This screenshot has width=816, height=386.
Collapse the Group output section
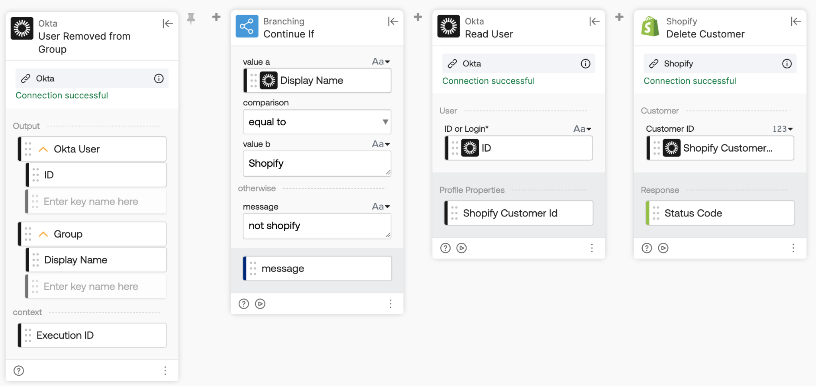point(43,234)
